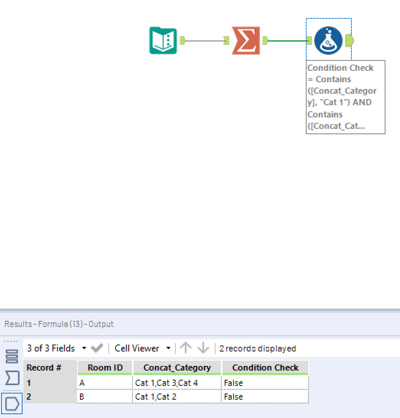Select the Summarize tool sigma icon
The width and height of the screenshot is (400, 418).
point(245,40)
